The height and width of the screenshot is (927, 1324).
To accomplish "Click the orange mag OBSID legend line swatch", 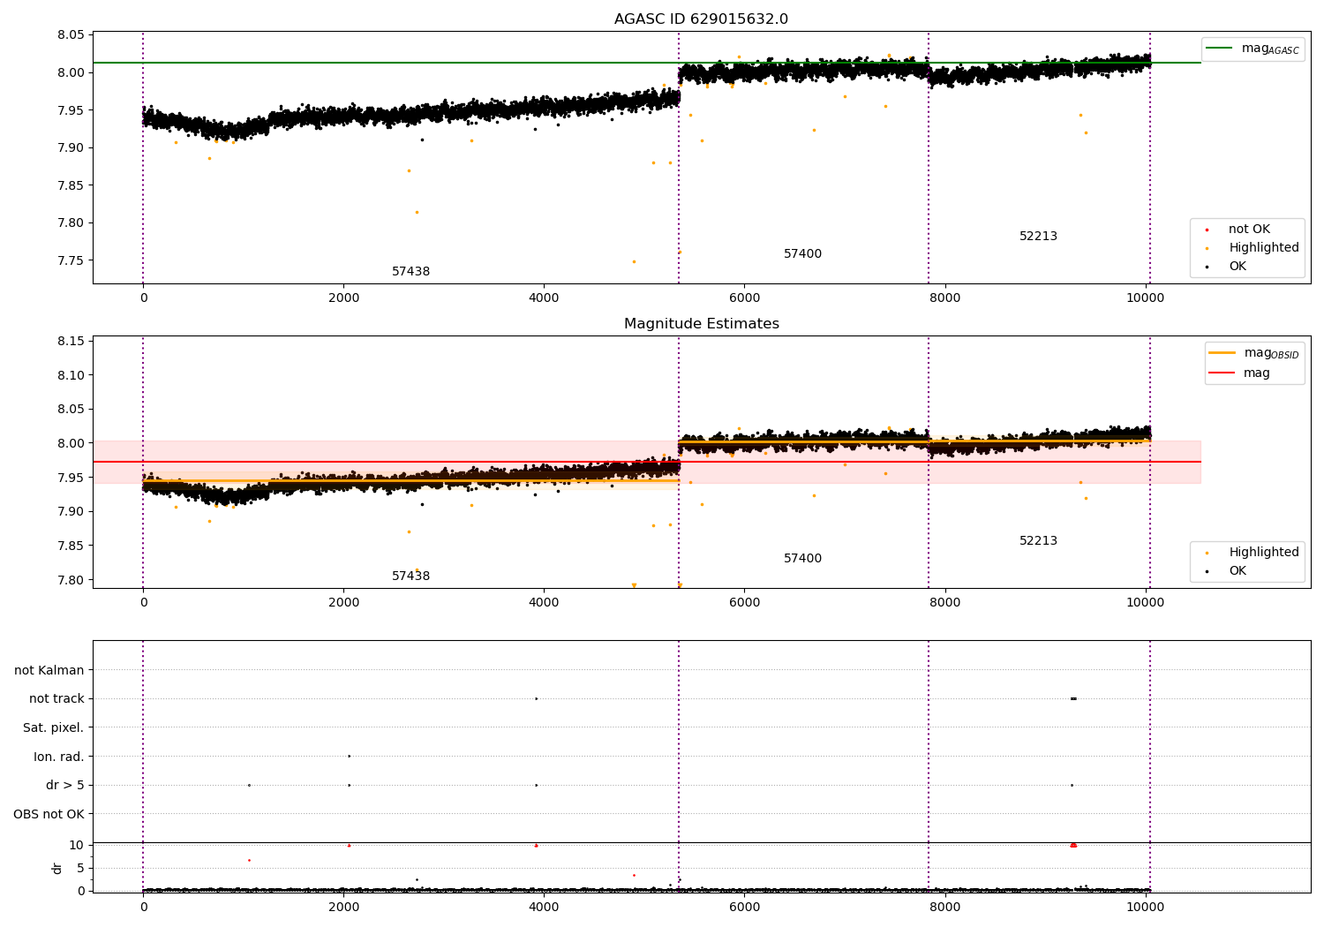I will coord(1222,353).
